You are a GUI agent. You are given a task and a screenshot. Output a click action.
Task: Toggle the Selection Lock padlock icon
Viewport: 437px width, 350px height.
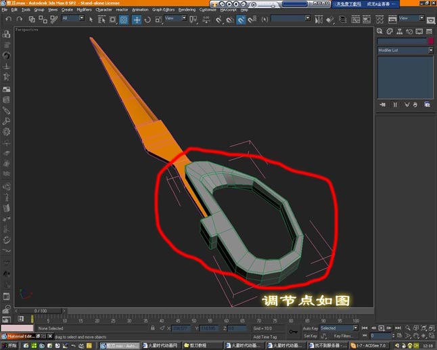pos(152,328)
